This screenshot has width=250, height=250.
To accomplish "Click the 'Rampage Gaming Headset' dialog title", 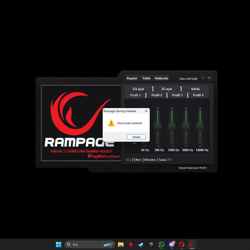I will pos(120,111).
